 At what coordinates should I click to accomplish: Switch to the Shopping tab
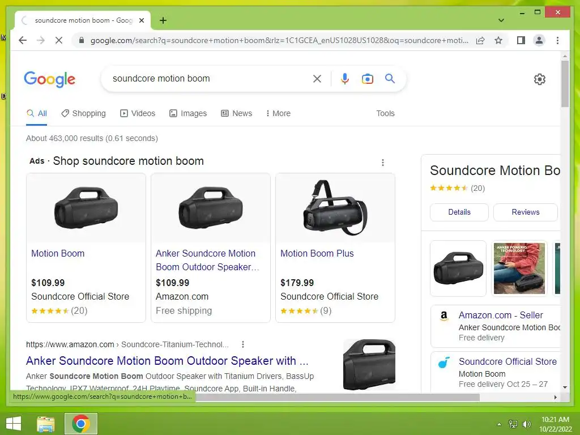84,113
